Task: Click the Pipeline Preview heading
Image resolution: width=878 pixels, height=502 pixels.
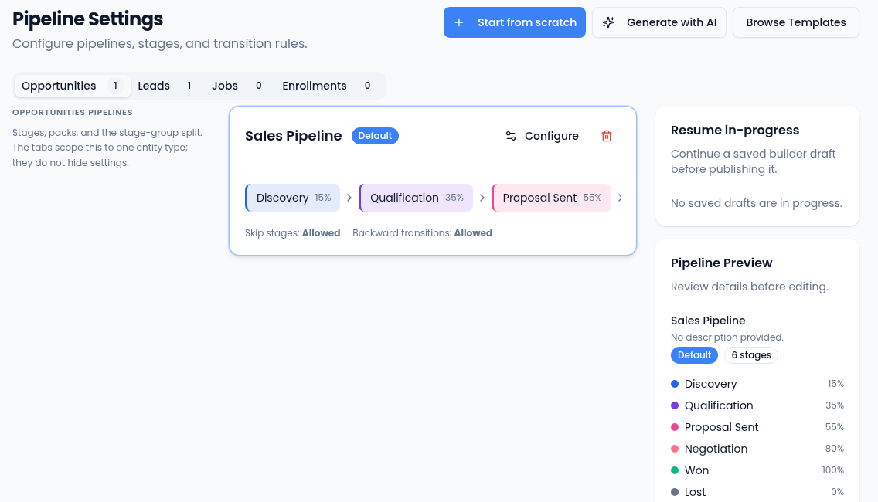Action: coord(721,263)
